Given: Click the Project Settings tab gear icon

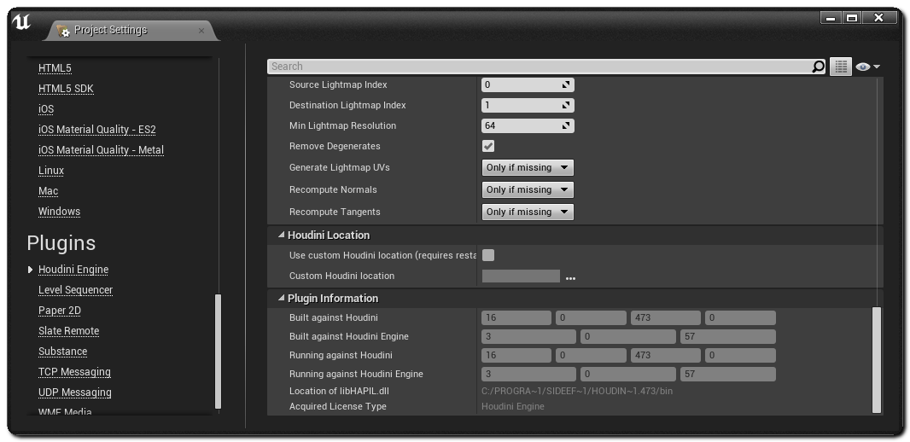Looking at the screenshot, I should coord(62,31).
